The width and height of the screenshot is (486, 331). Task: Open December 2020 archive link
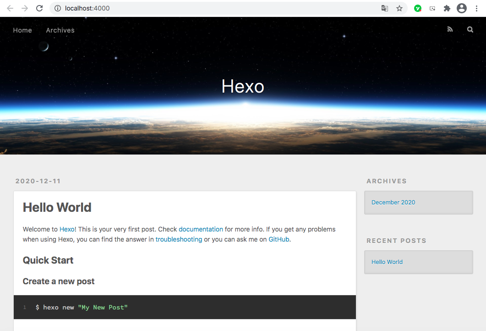point(393,203)
